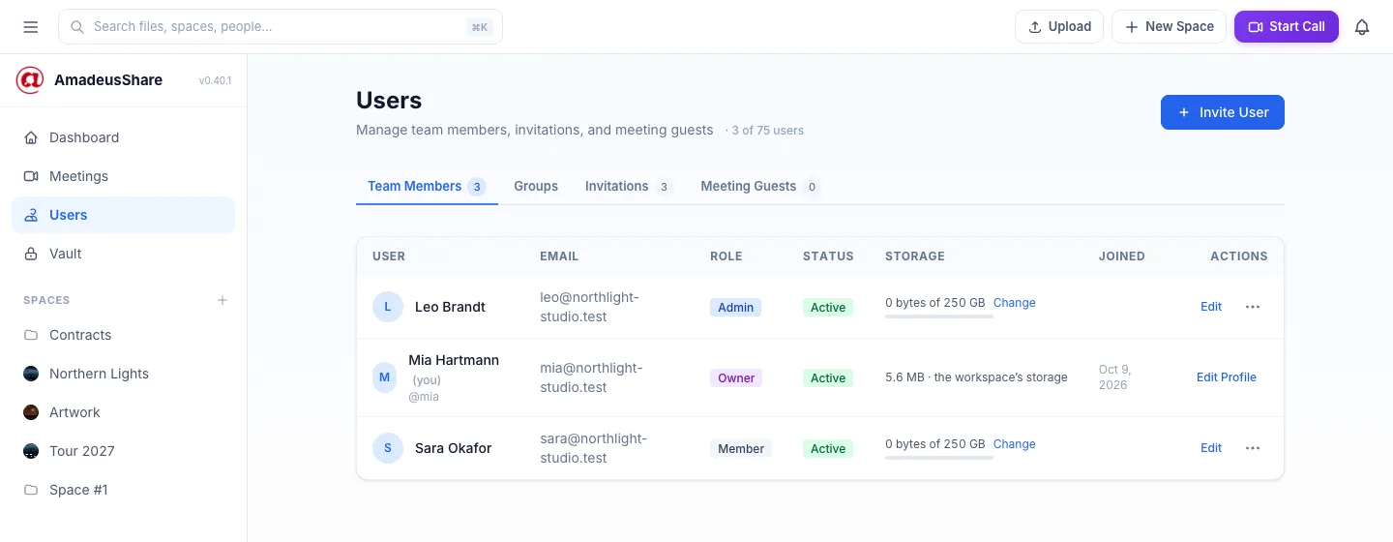Focus the search files input field
The image size is (1393, 542).
281,27
